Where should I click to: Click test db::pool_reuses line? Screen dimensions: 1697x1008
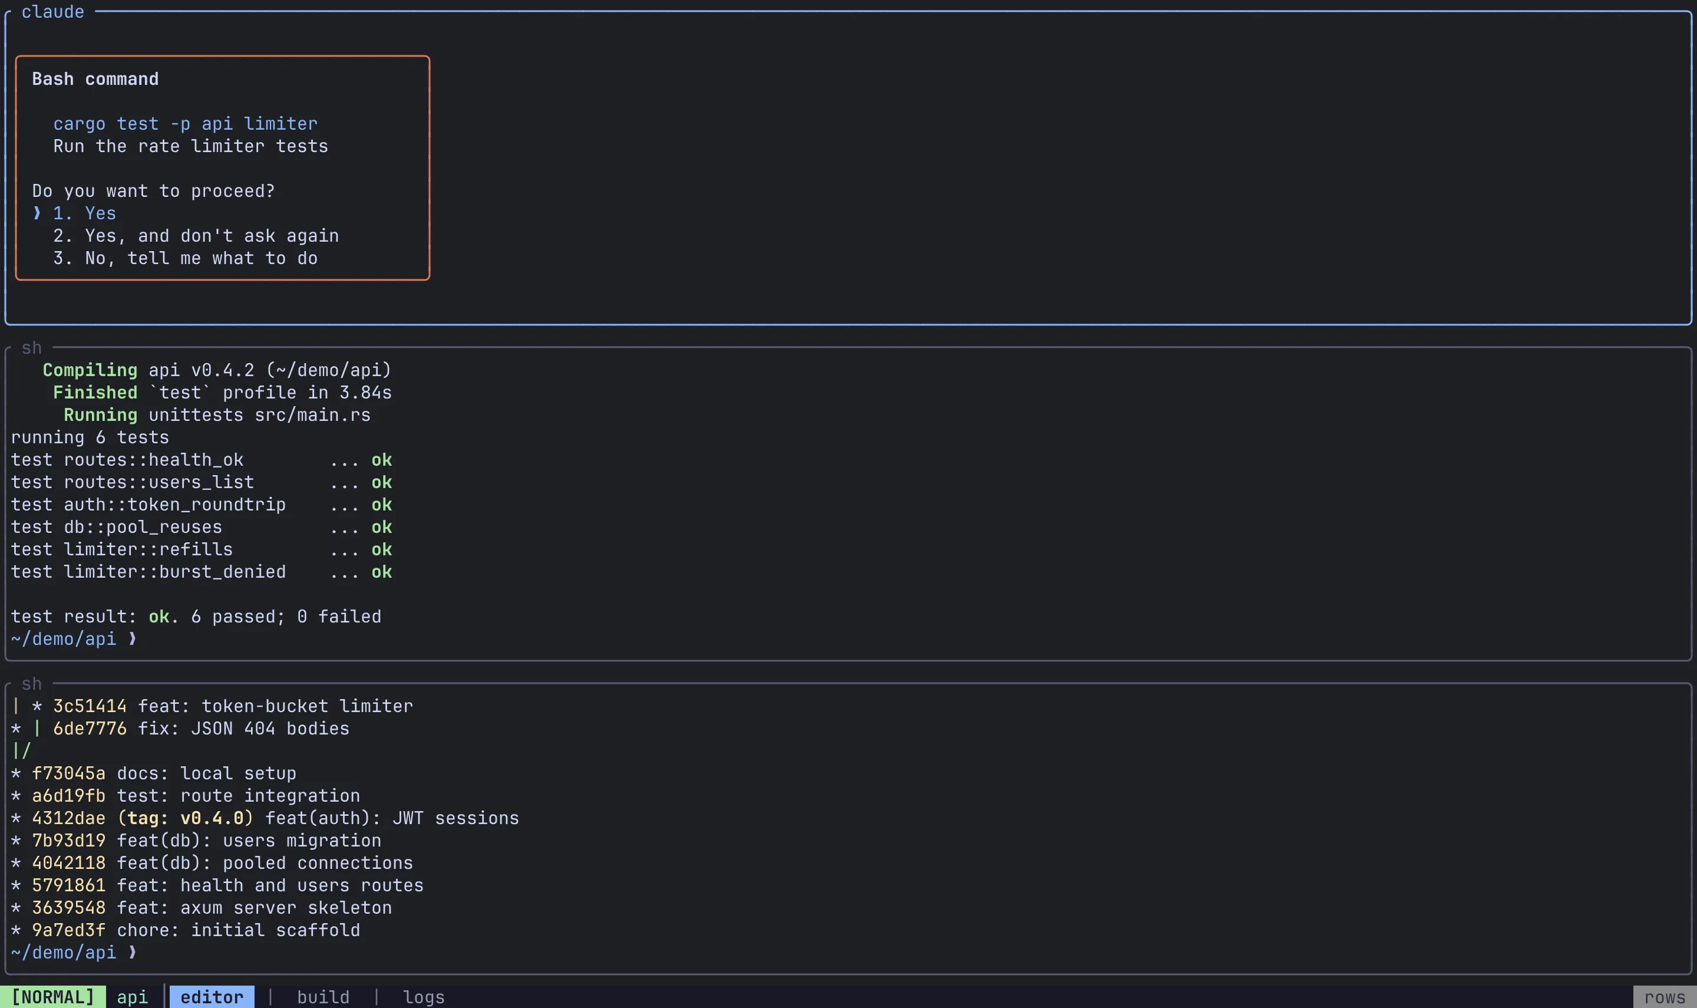coord(202,527)
